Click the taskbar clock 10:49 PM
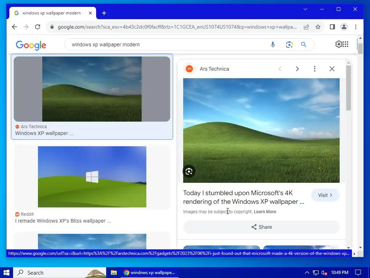Image resolution: width=370 pixels, height=278 pixels. [x=340, y=273]
